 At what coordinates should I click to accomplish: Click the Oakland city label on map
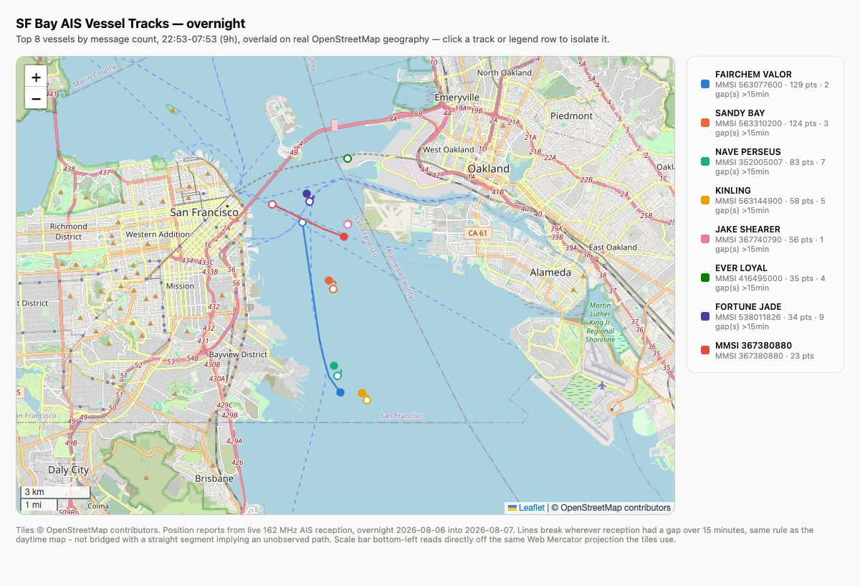click(488, 169)
